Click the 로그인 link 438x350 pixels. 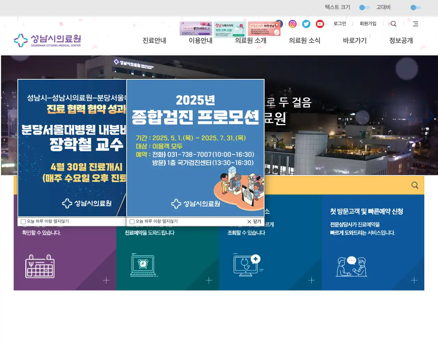click(x=340, y=24)
